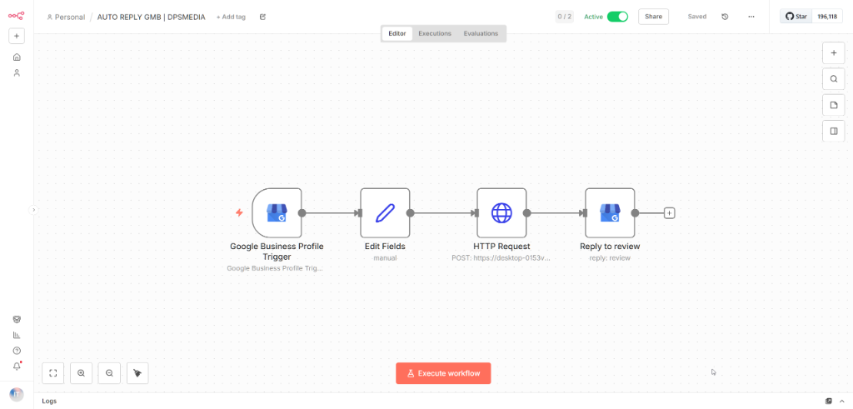Click the reply: review subtitle text
The image size is (853, 409).
[610, 257]
